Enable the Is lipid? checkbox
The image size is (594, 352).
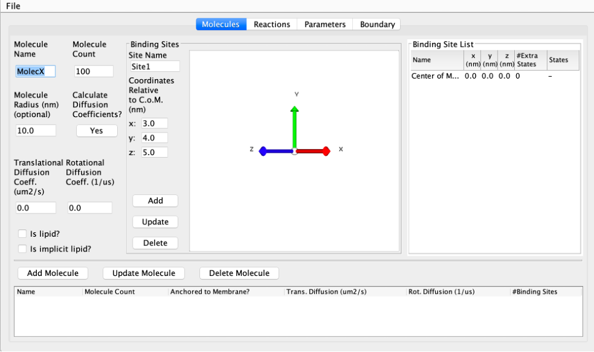click(22, 234)
